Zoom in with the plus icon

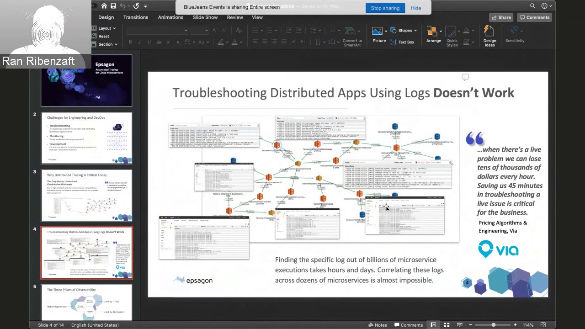[515, 325]
